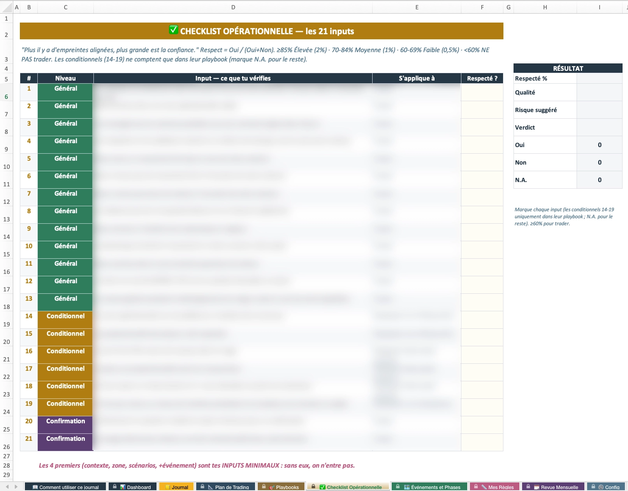Viewport: 628px width, 491px height.
Task: Select column B header
Action: tap(29, 7)
